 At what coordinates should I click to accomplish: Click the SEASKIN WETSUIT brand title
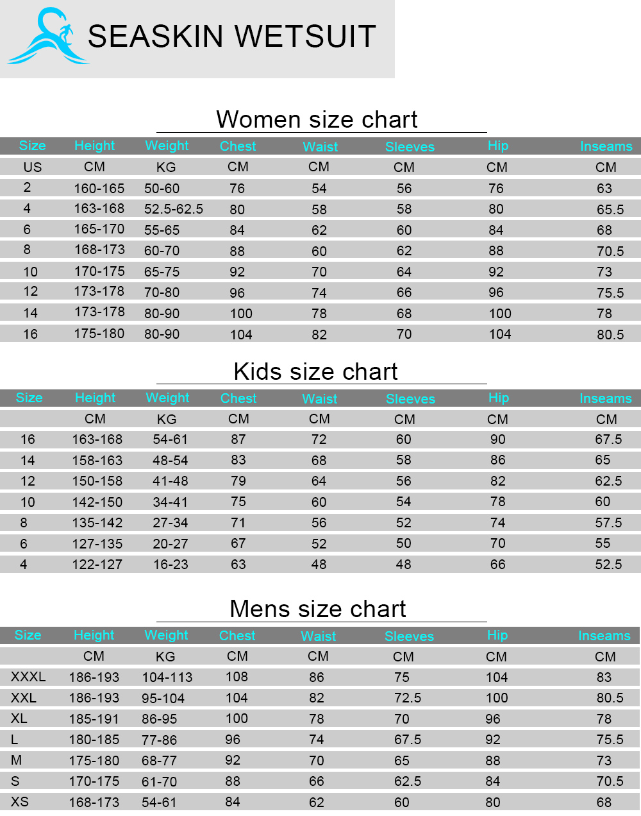(x=231, y=37)
